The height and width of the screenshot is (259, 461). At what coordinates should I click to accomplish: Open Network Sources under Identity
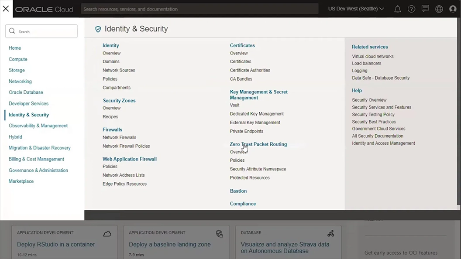tap(119, 70)
